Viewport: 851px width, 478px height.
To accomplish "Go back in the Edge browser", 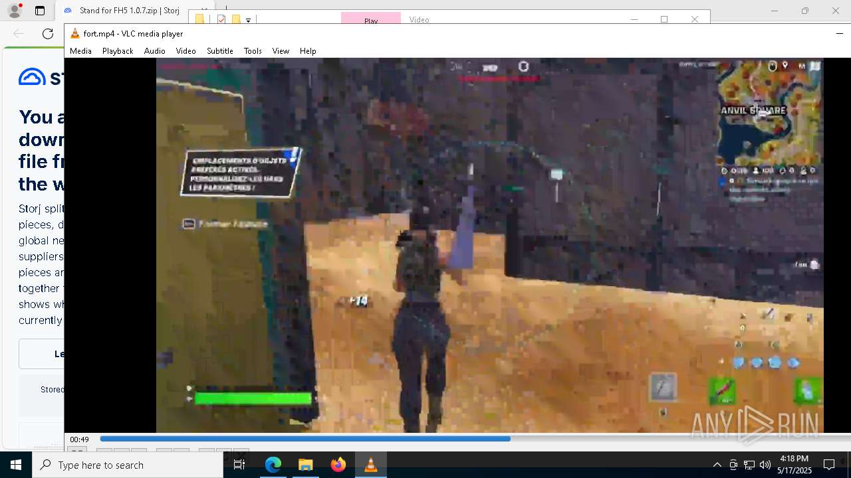I will 19,33.
